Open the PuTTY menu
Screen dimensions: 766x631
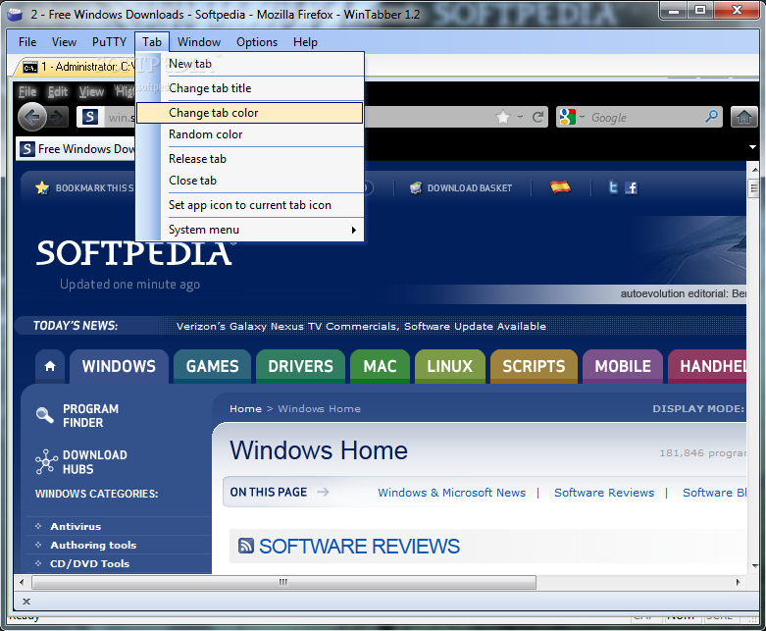coord(109,42)
